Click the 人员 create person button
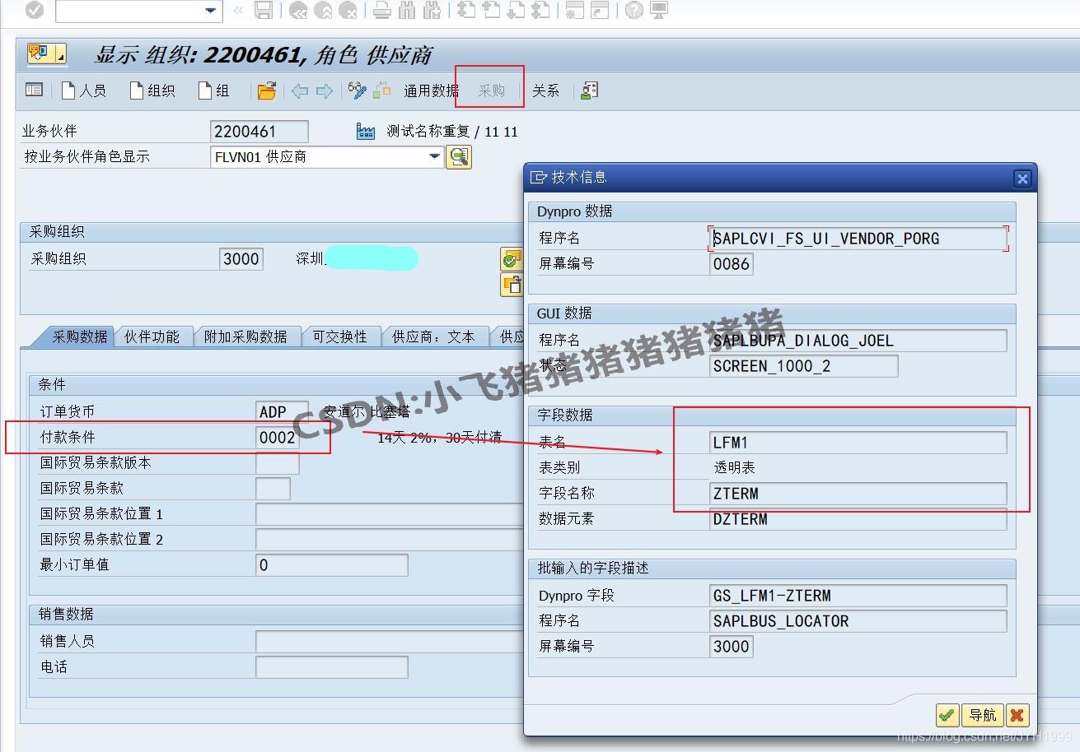This screenshot has width=1080, height=752. click(x=83, y=91)
